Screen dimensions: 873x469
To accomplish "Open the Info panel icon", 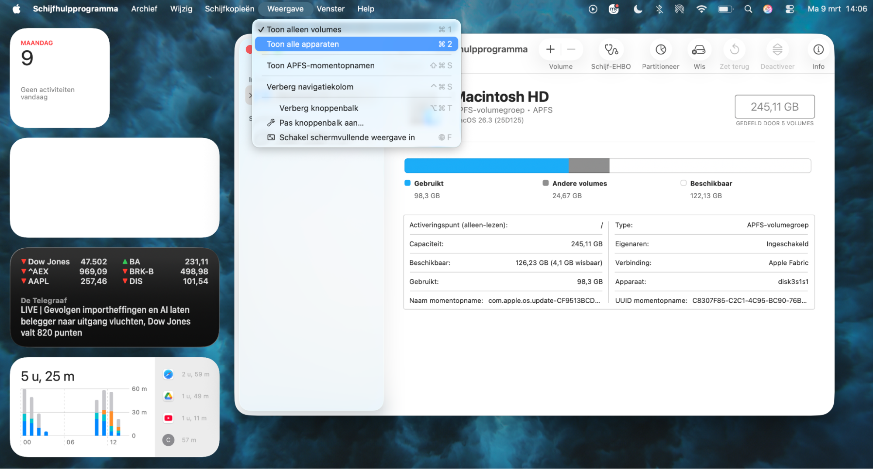I will coord(818,50).
